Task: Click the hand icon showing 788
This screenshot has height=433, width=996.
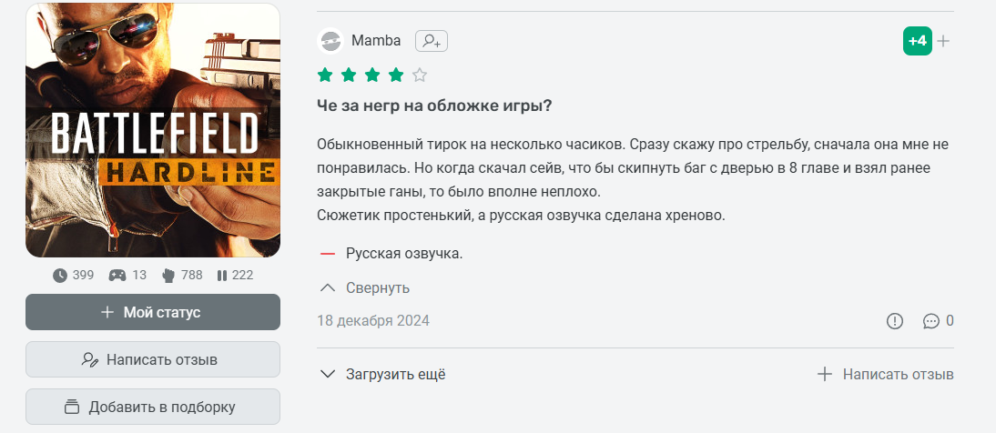Action: [x=168, y=275]
